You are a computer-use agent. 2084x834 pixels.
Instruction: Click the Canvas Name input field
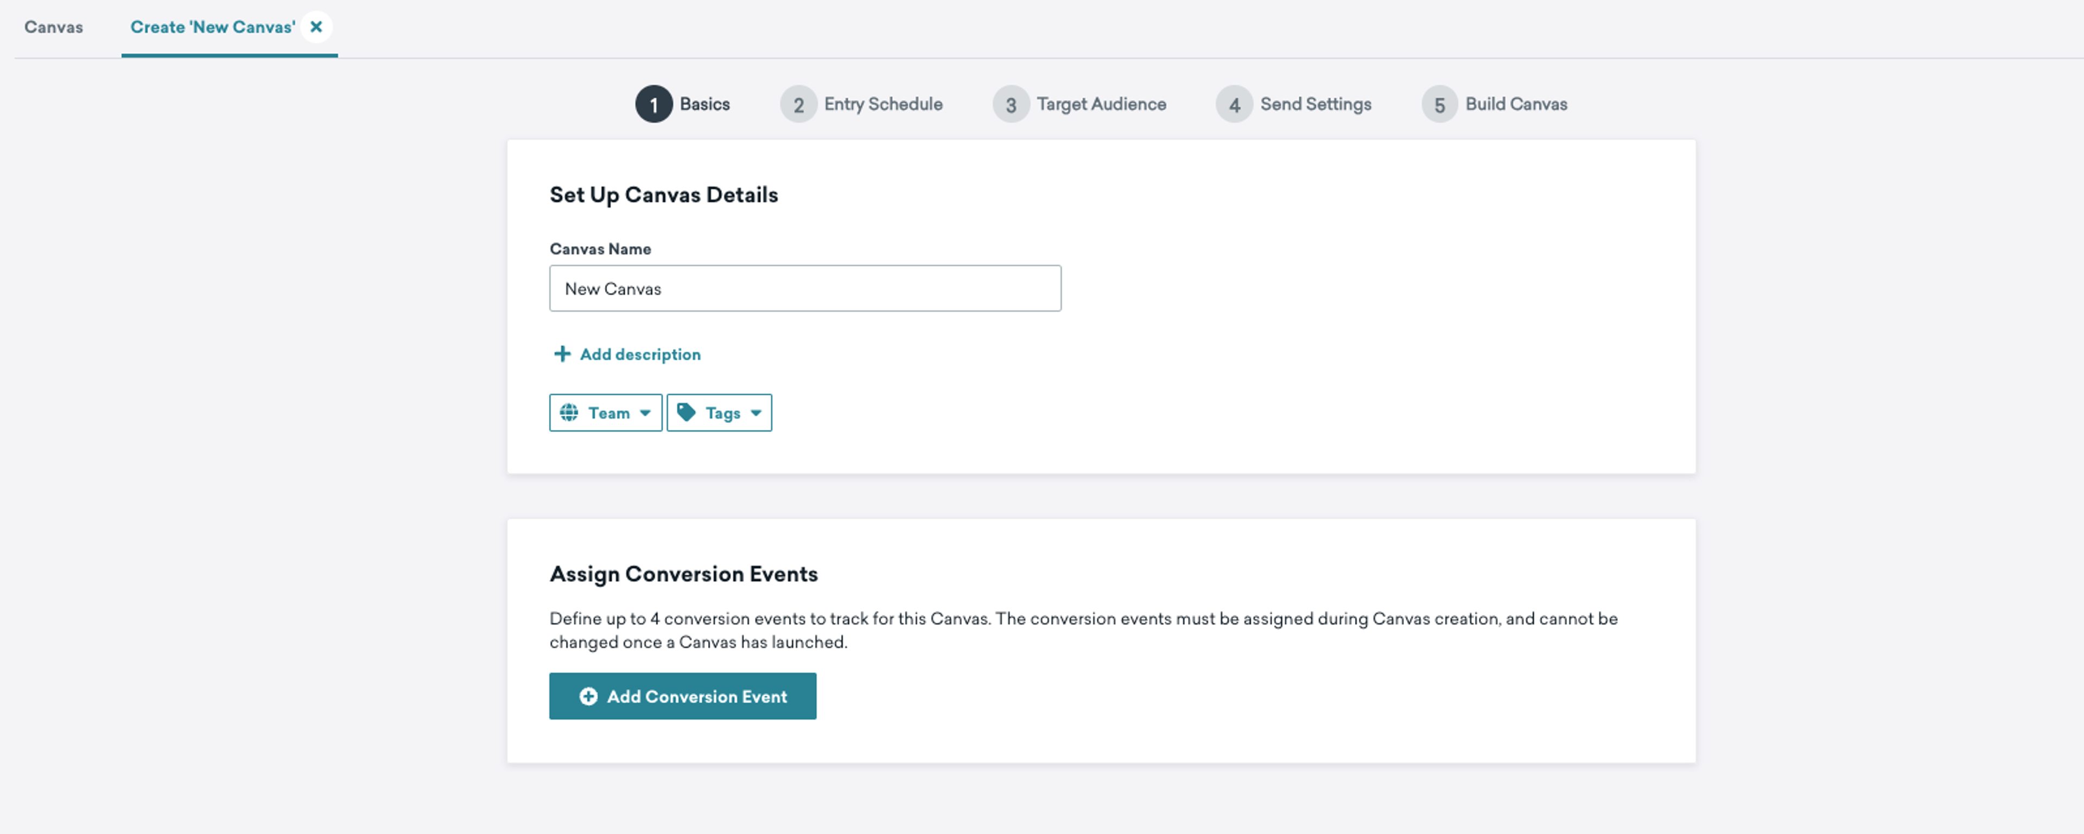coord(804,287)
